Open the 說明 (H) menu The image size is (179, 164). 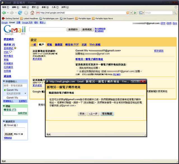pyautogui.click(x=65, y=7)
